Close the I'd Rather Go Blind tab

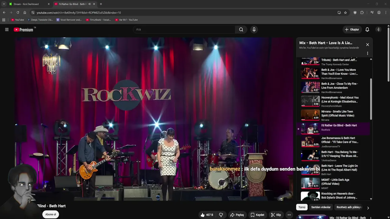pyautogui.click(x=94, y=4)
